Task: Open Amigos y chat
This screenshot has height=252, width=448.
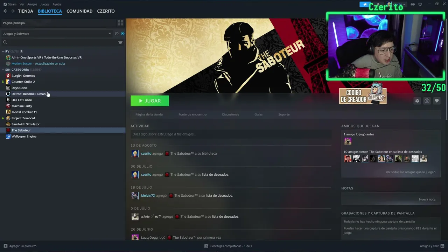Action: tap(432, 246)
